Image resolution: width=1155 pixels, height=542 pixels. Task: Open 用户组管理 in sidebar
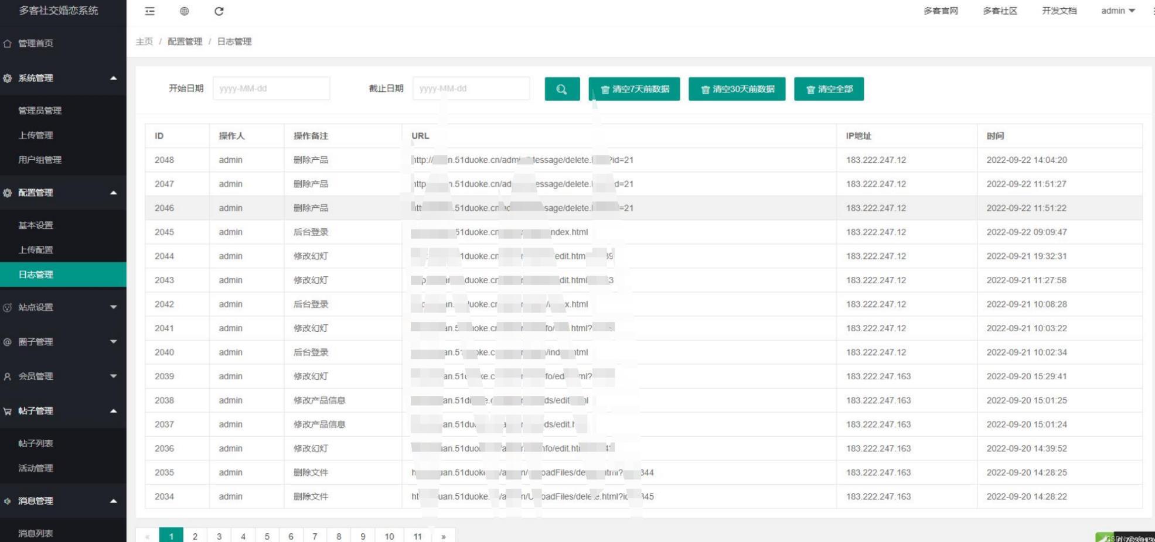(40, 160)
